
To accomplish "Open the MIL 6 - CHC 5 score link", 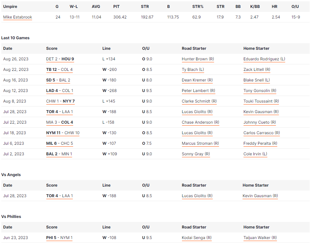I will 60,143.
